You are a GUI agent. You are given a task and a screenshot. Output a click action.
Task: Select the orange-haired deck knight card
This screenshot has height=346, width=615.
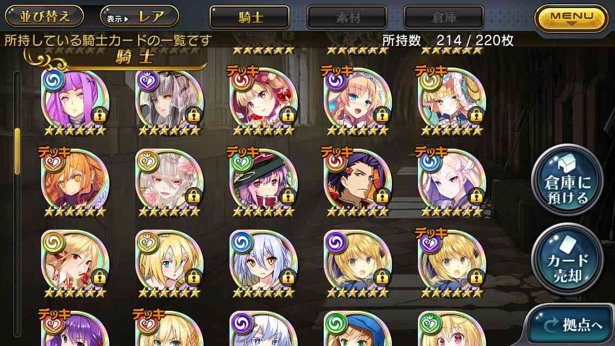75,180
